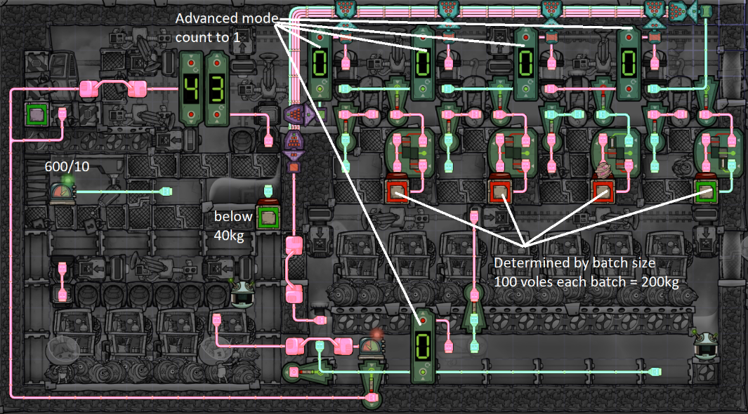Select wire bridge left of red critter sensor
Image resolution: width=748 pixels, height=414 pixels.
tap(319, 345)
